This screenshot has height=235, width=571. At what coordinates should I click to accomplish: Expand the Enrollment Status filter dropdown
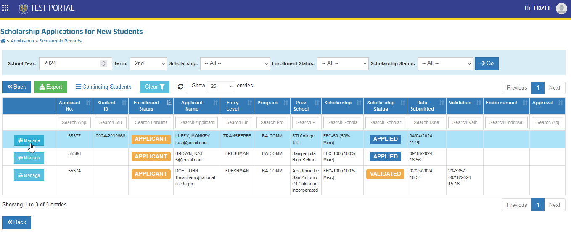343,63
